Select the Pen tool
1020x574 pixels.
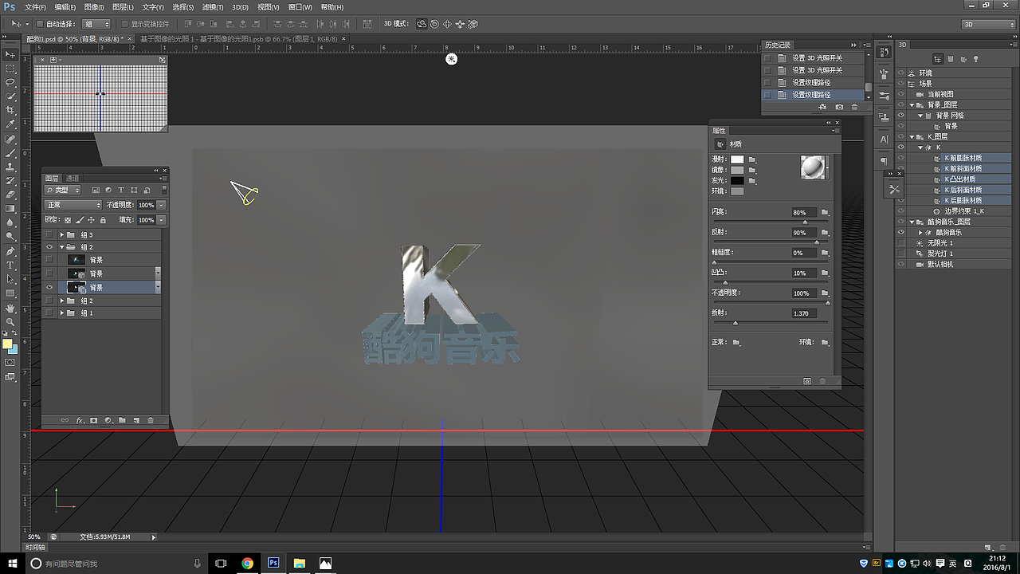pyautogui.click(x=10, y=251)
